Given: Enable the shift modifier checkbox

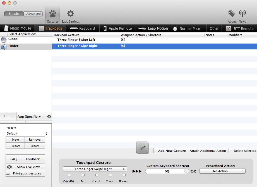Looking at the screenshot, I should pyautogui.click(x=69, y=175).
